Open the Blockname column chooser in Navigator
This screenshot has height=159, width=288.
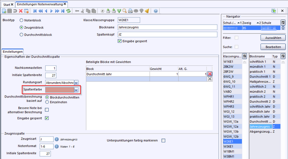(283, 56)
